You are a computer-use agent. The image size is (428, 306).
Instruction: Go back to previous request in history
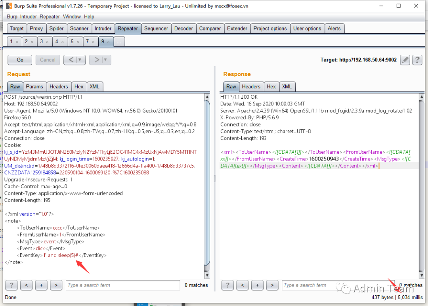click(x=71, y=60)
